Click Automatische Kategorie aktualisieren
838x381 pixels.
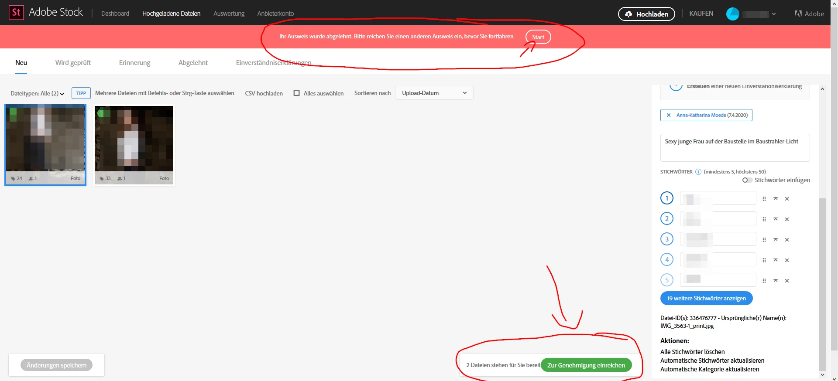click(710, 369)
